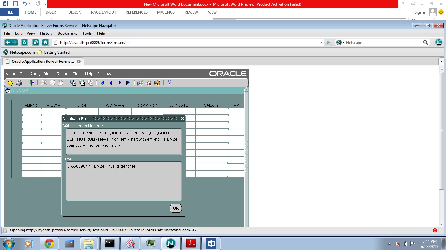Screen dimensions: 446x250
Task: Click the Word Save icon in quick access
Action: [15, 4]
